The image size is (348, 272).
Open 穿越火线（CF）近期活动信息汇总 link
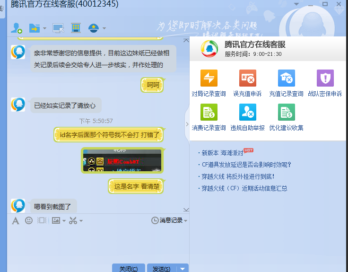pyautogui.click(x=244, y=188)
